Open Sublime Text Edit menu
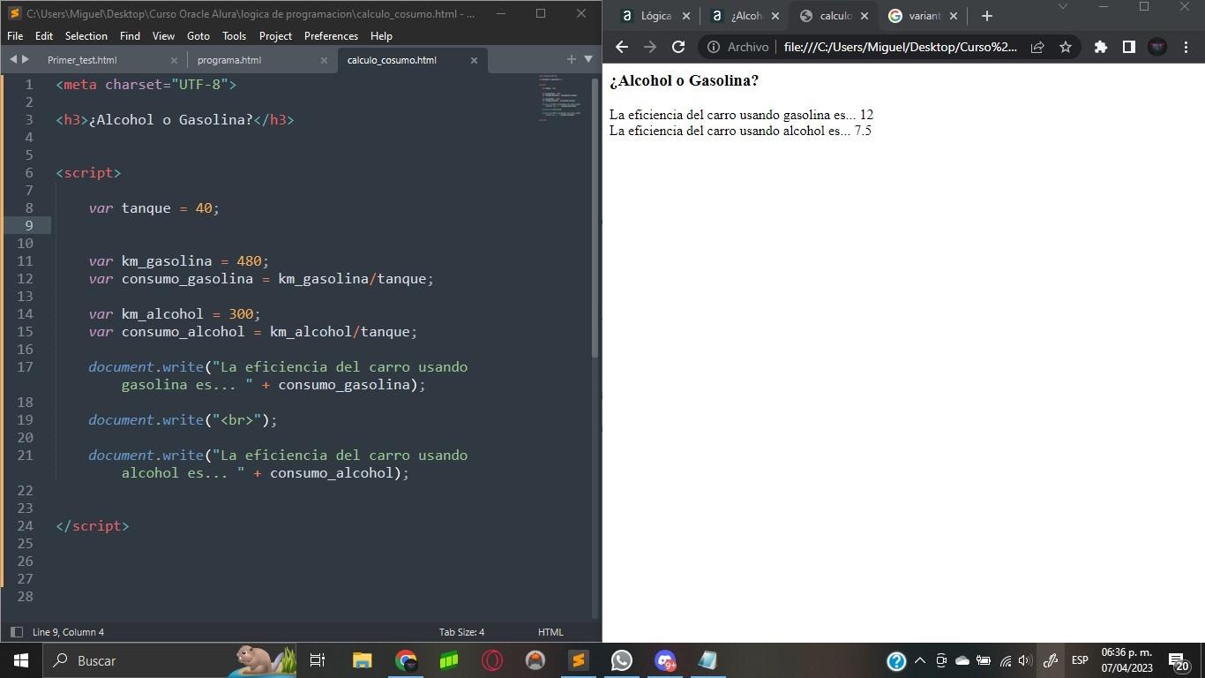 point(44,36)
